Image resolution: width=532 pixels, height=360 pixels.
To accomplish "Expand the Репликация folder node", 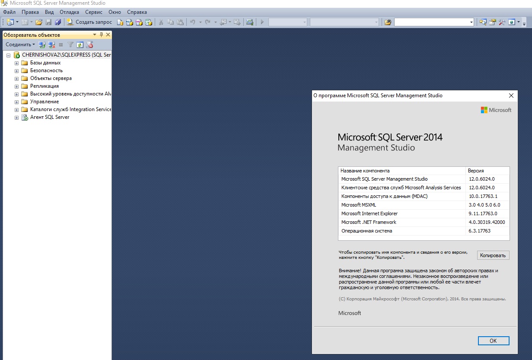I will click(x=17, y=86).
